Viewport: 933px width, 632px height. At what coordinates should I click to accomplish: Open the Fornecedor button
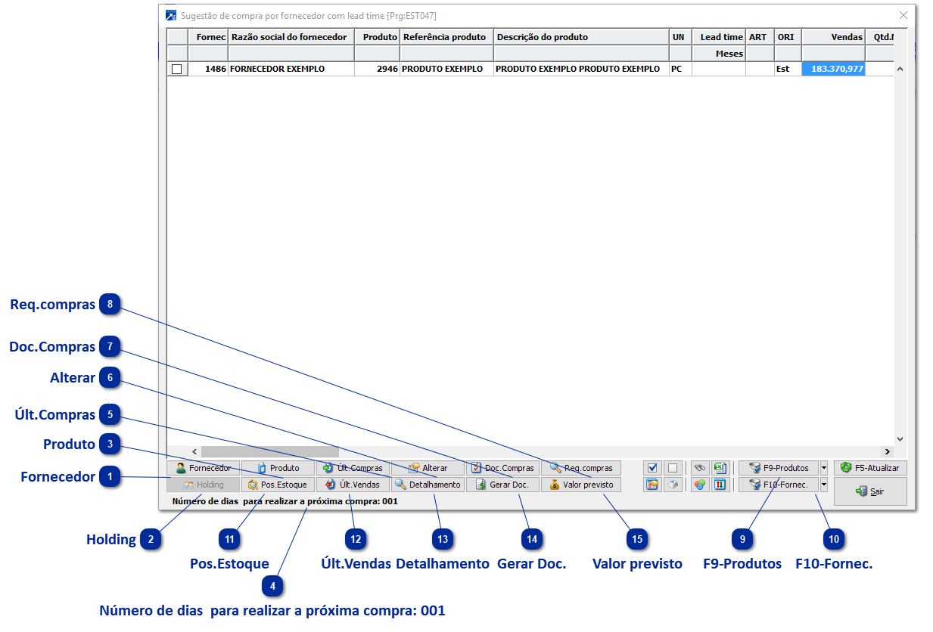point(203,468)
